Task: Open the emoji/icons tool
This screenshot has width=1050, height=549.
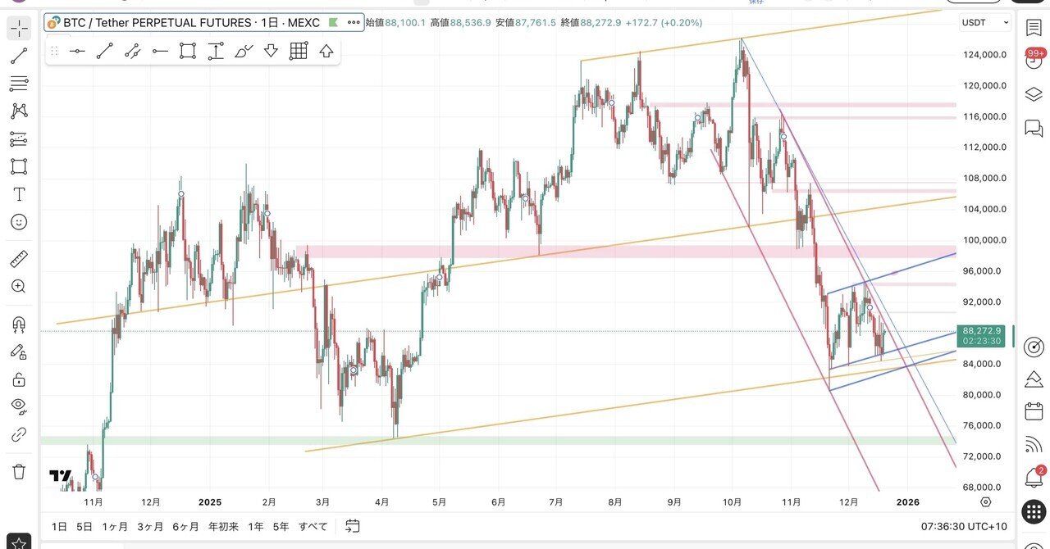Action: [x=19, y=222]
